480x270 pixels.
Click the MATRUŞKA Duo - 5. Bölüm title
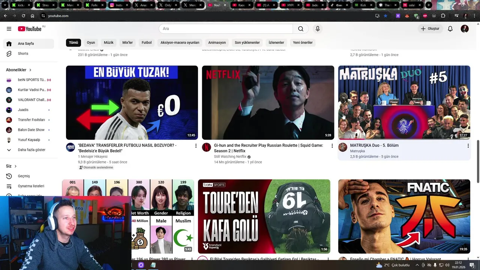pos(374,145)
